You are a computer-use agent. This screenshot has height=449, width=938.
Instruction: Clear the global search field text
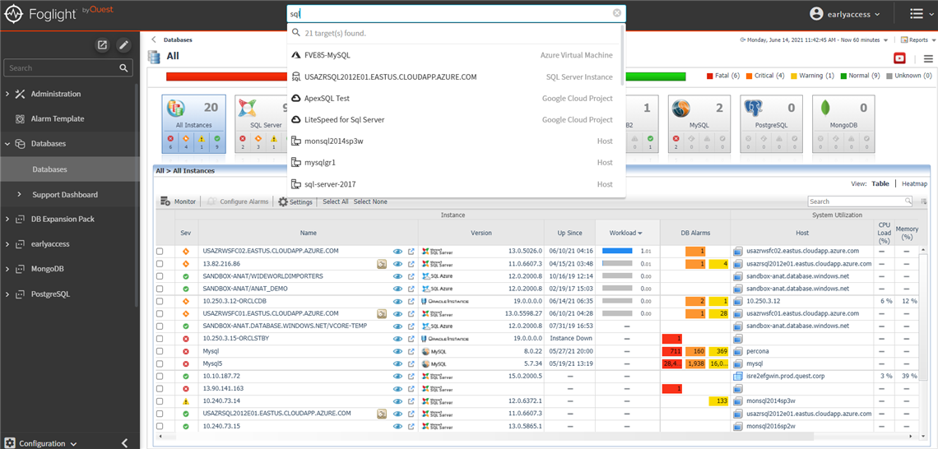(617, 13)
